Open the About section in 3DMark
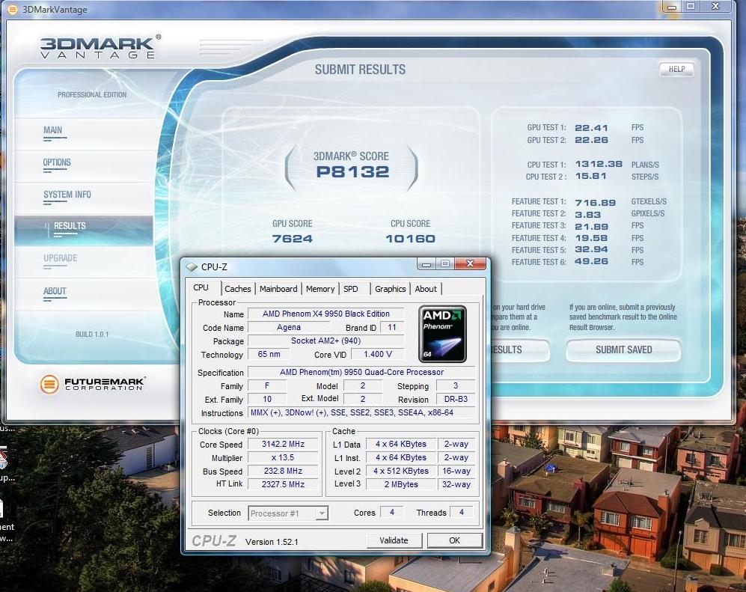Image resolution: width=746 pixels, height=592 pixels. pos(55,291)
